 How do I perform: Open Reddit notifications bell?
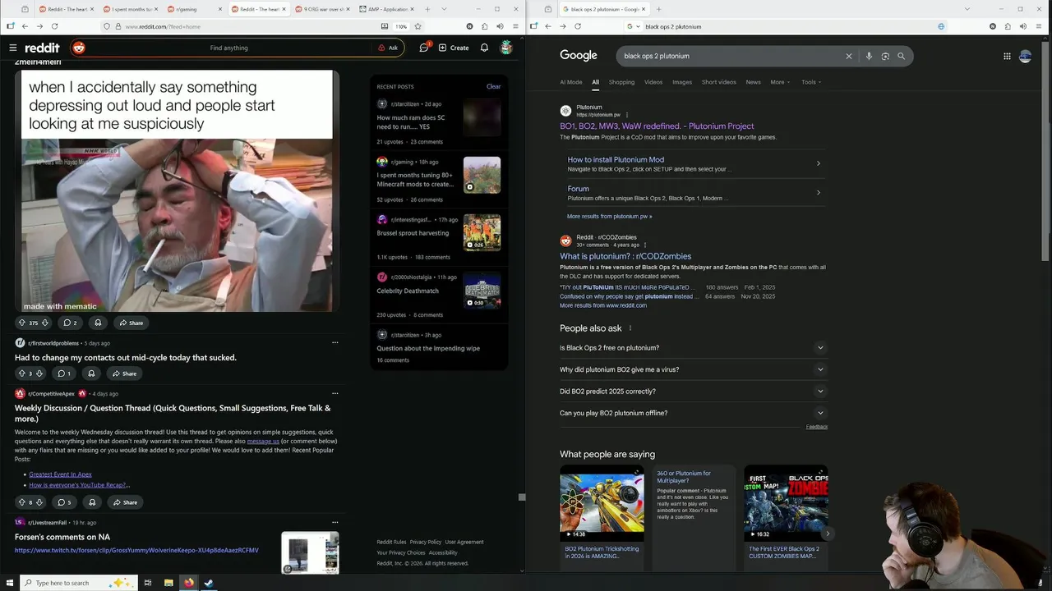coord(484,48)
